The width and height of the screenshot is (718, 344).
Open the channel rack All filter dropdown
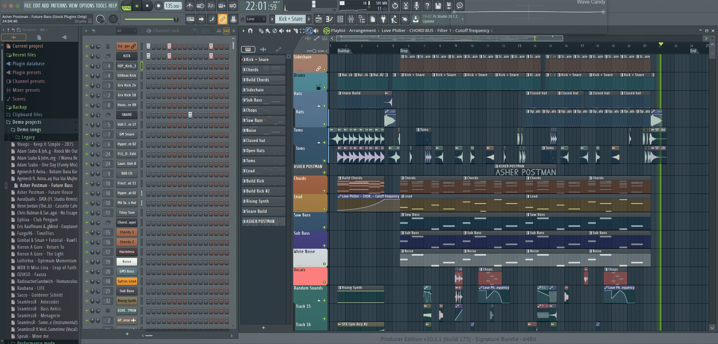click(x=126, y=31)
